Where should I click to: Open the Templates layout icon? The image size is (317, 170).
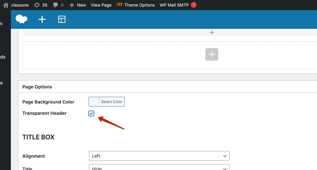click(62, 19)
